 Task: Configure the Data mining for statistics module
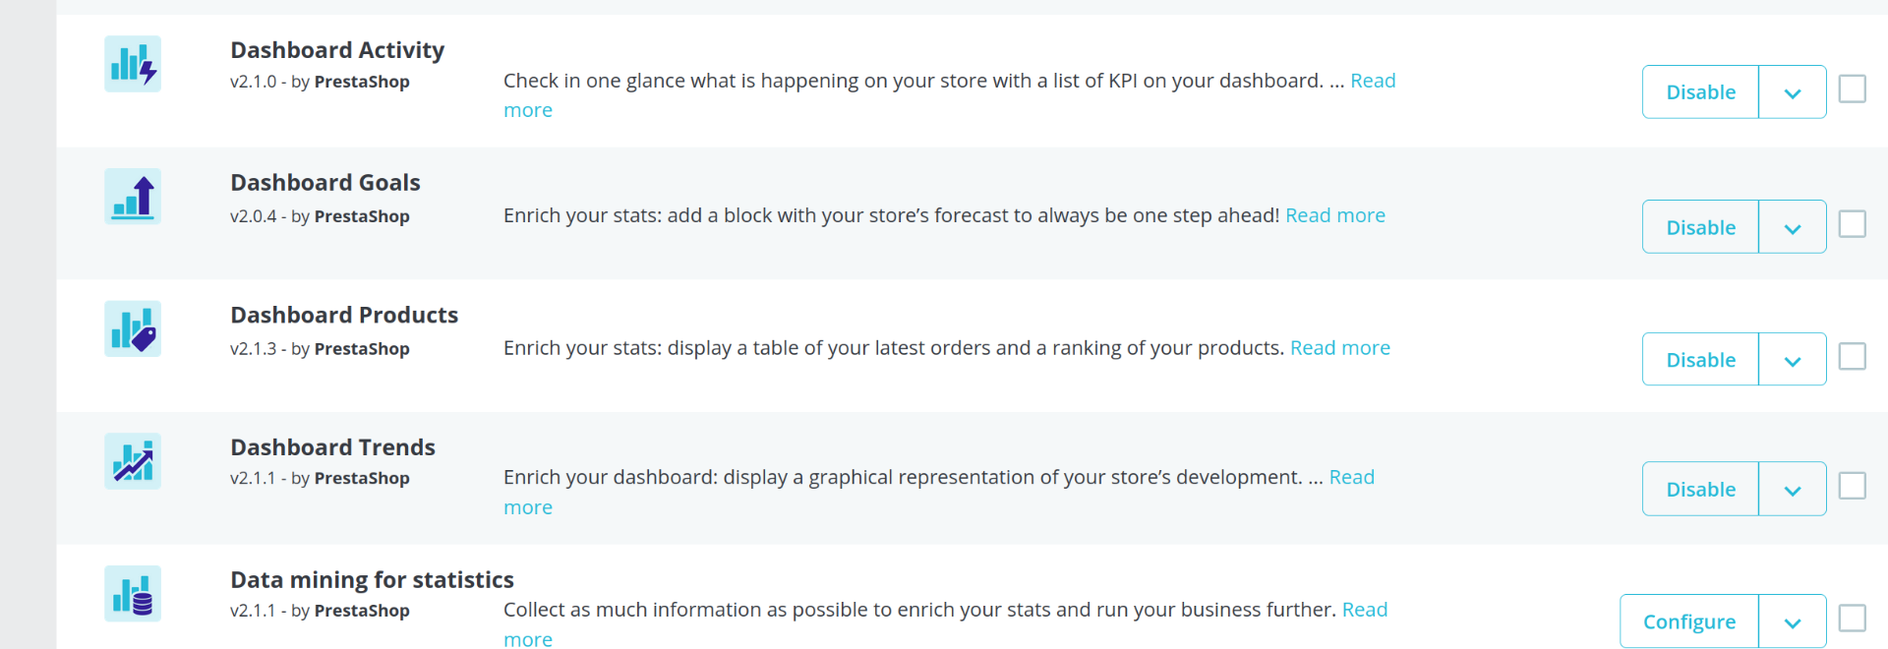point(1688,621)
